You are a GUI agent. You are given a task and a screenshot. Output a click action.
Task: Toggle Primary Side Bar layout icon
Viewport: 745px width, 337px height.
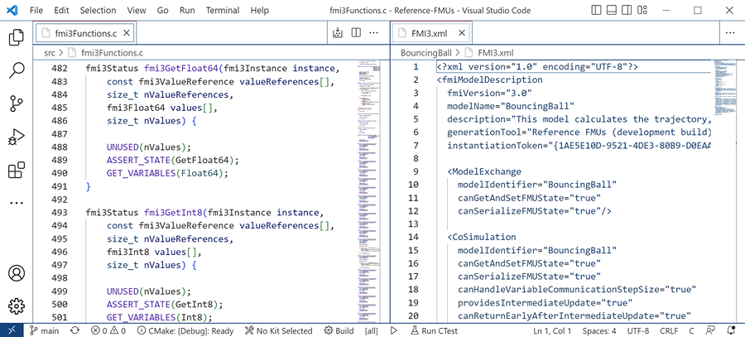[596, 10]
